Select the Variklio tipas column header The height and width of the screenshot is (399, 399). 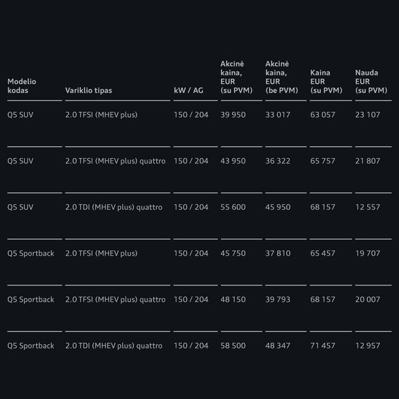click(x=89, y=90)
